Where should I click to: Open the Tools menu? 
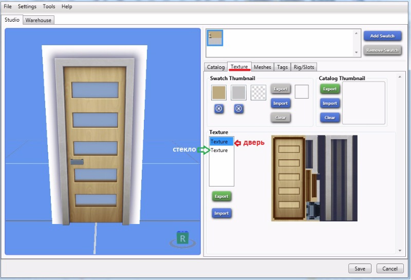[49, 7]
